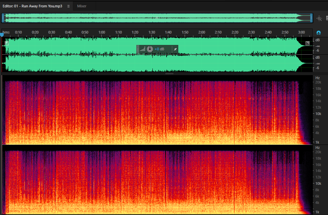Screen dimensions: 328x215
Task: Click the volume bars icon in HUD
Action: [142, 49]
